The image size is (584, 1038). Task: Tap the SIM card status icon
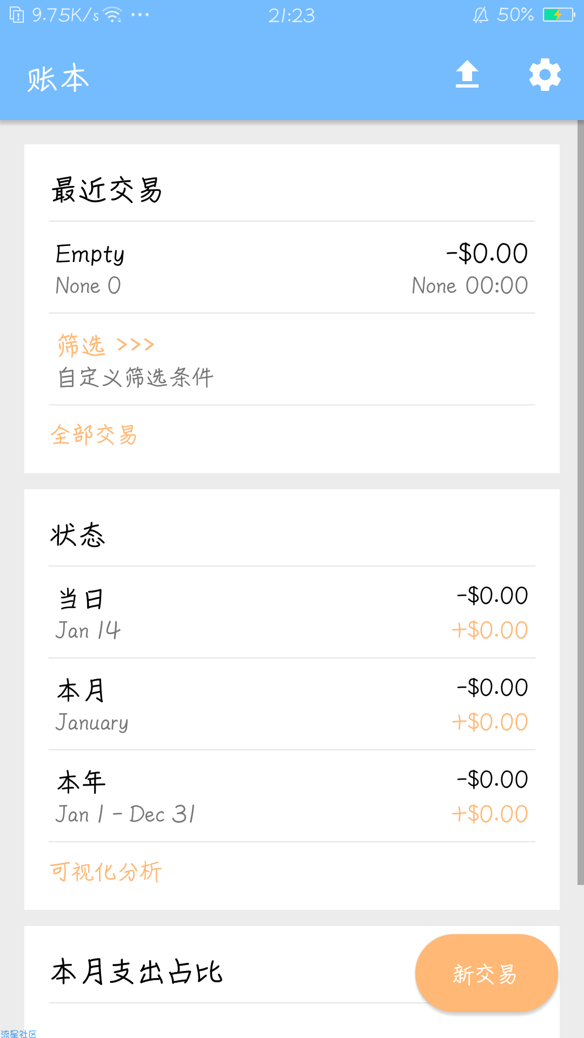pos(17,15)
